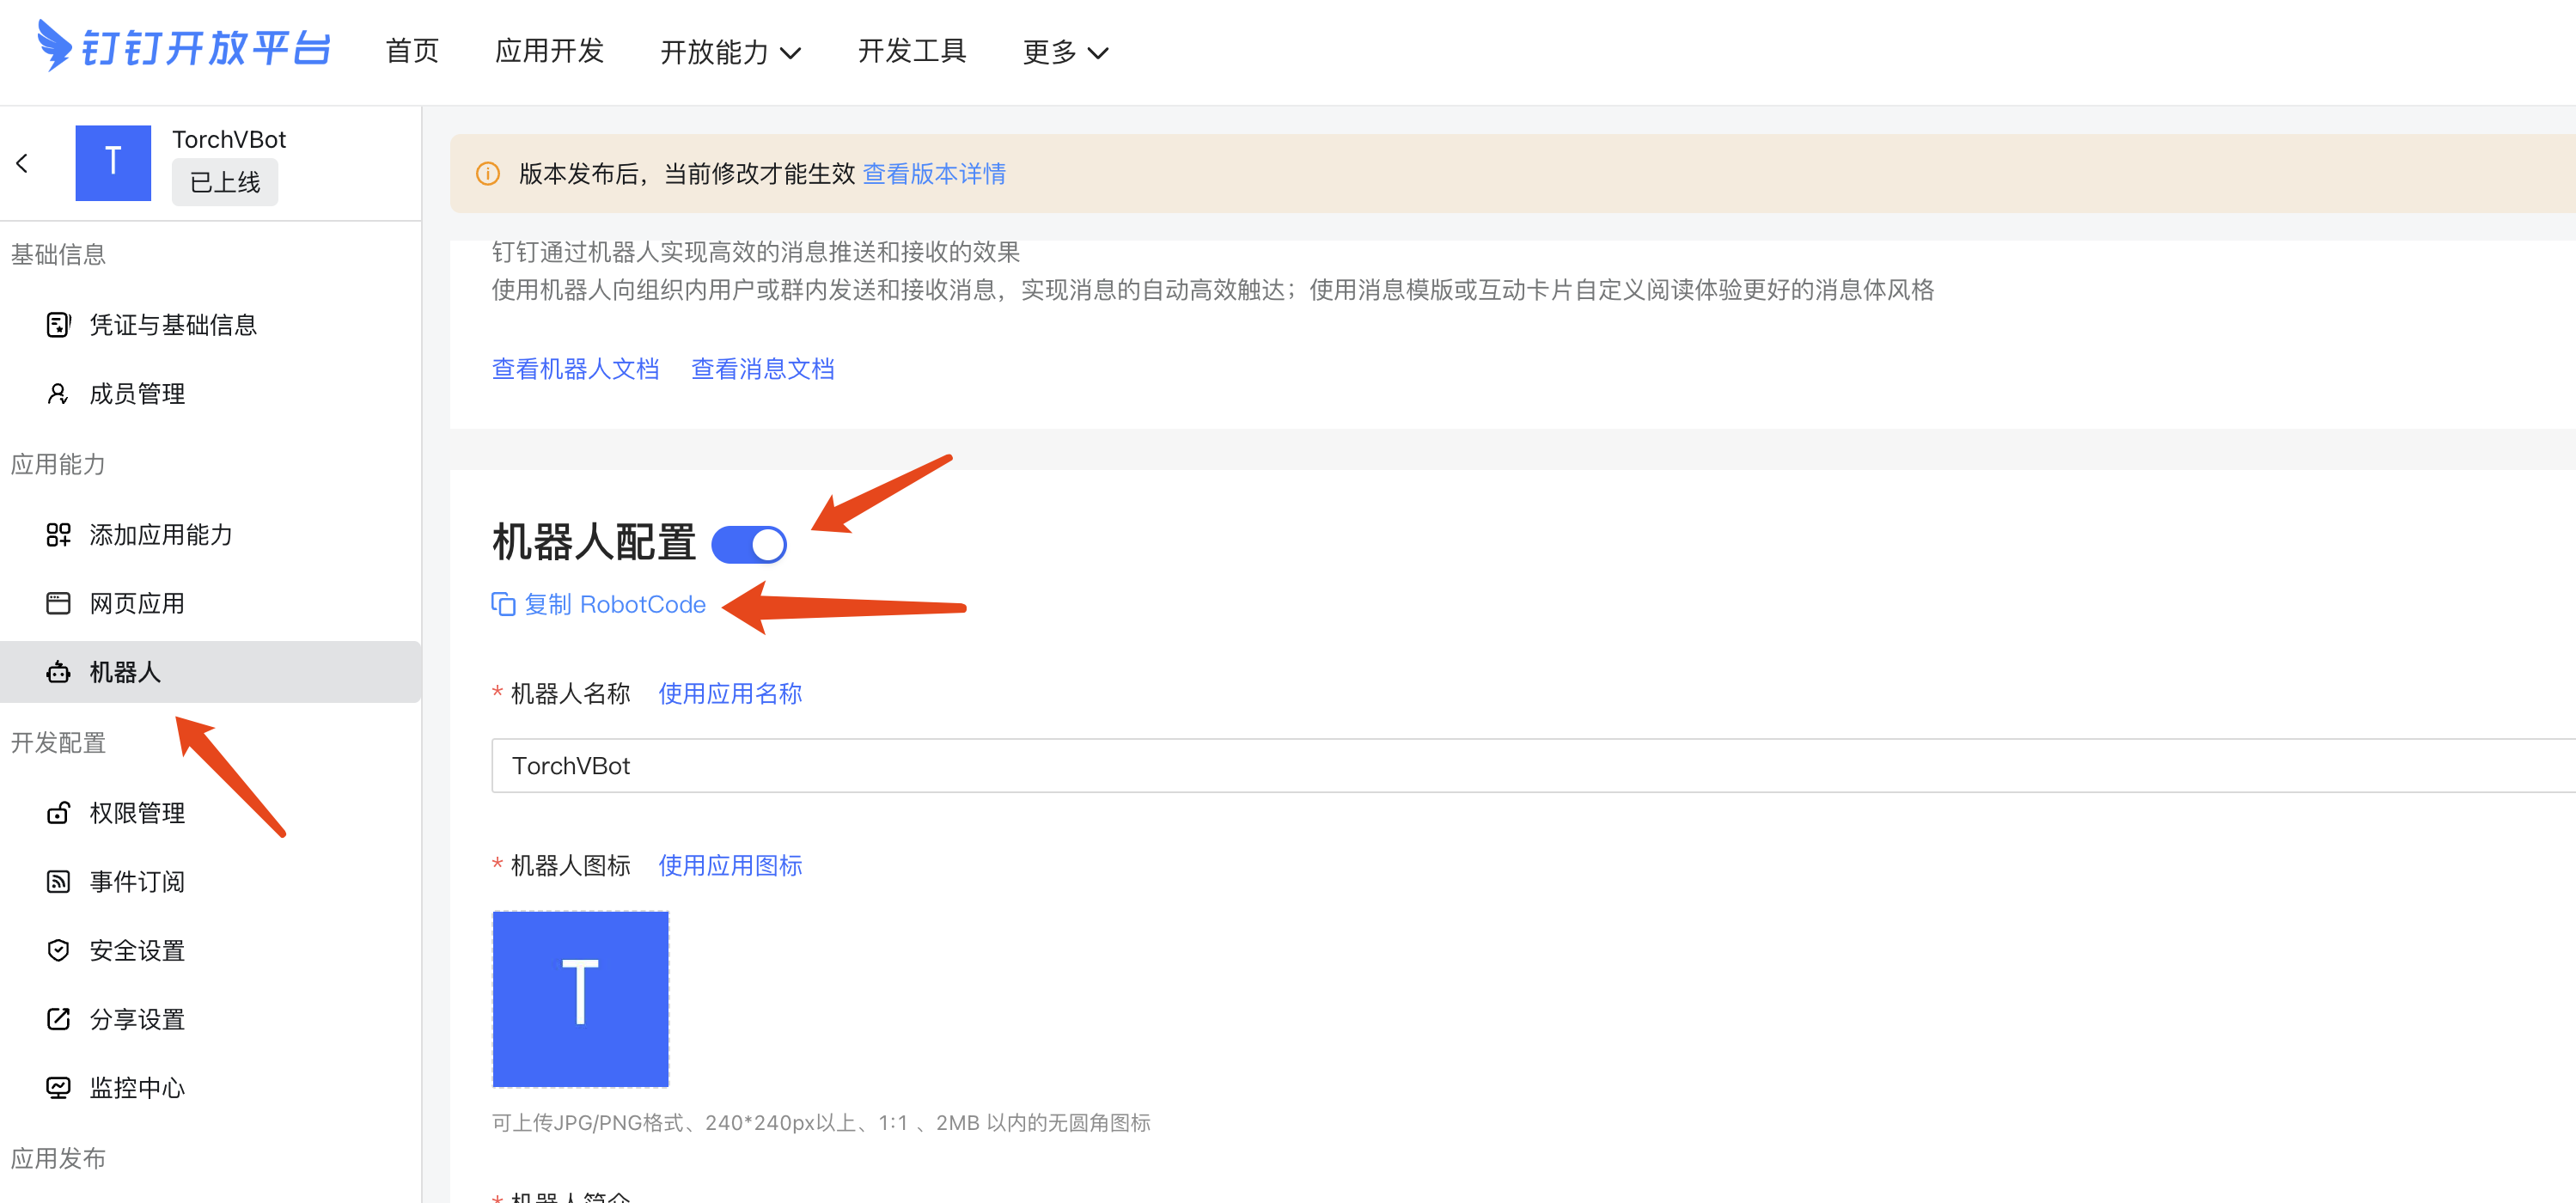Select 权限管理 sidebar item
This screenshot has width=2576, height=1203.
coord(210,812)
